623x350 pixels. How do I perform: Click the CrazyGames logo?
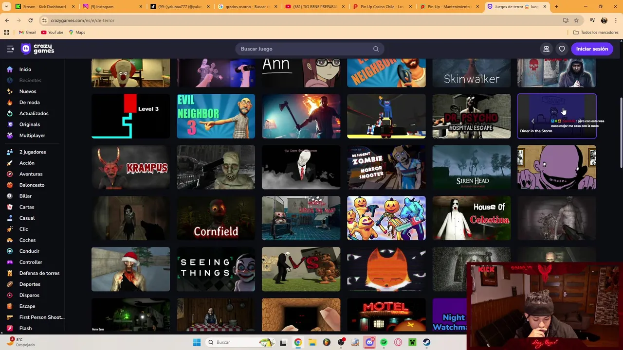point(37,49)
